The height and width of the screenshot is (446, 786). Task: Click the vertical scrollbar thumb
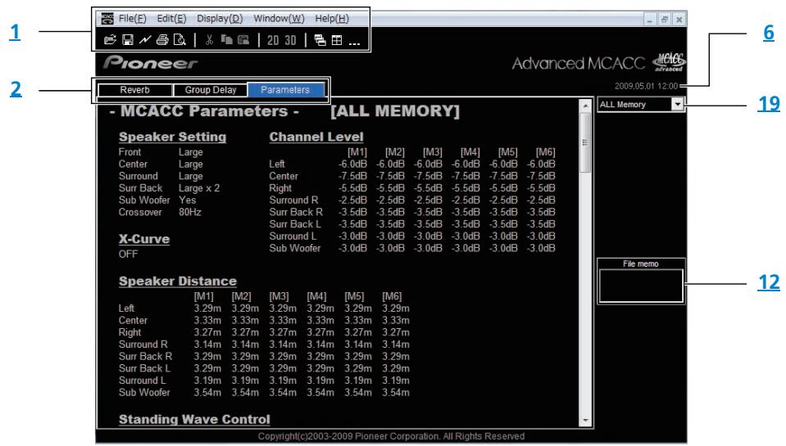pos(585,142)
